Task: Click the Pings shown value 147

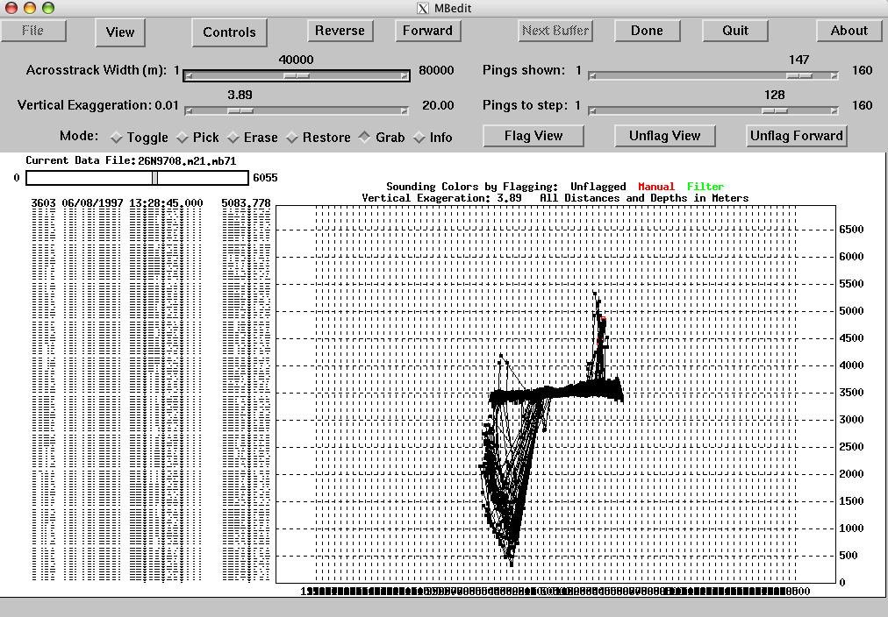Action: [x=799, y=60]
